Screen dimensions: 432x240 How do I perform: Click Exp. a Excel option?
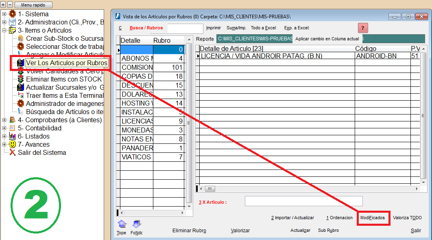point(297,28)
